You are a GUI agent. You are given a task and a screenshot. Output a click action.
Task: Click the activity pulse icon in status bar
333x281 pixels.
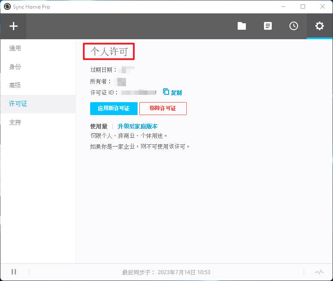point(319,272)
